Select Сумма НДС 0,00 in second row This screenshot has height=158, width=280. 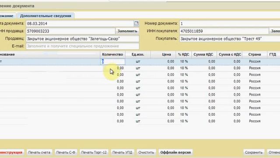pyautogui.click(x=212, y=68)
